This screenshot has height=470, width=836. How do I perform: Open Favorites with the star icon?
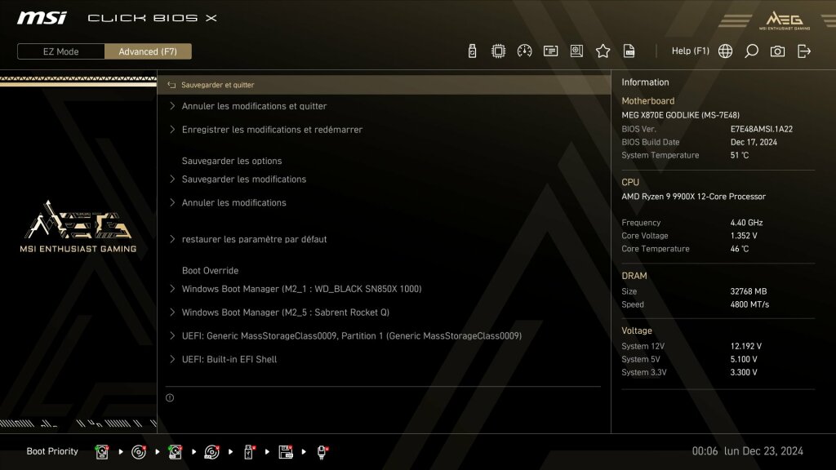point(603,51)
